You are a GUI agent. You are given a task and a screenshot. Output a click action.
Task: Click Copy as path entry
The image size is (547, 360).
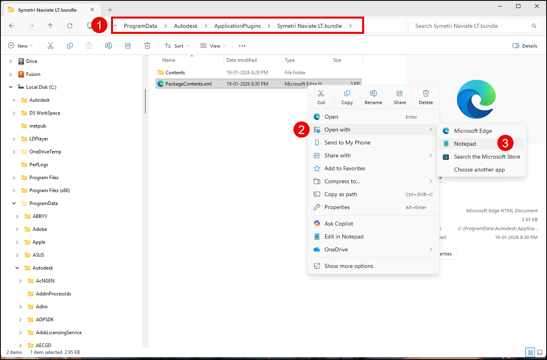tap(373, 194)
